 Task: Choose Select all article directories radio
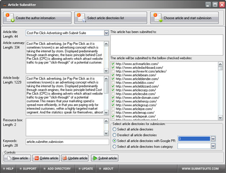[114, 129]
